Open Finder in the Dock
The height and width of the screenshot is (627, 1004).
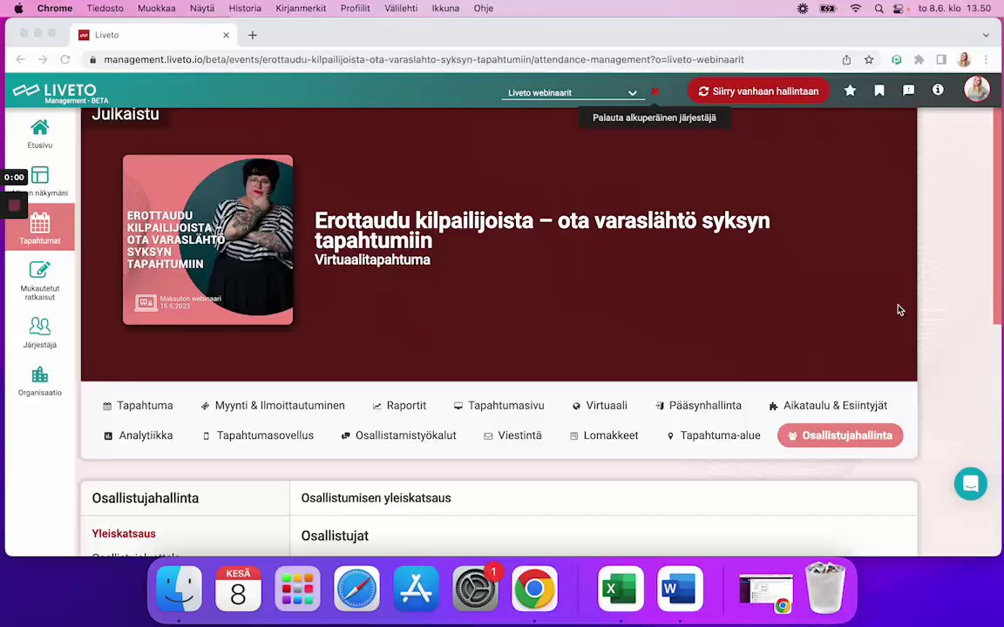179,589
